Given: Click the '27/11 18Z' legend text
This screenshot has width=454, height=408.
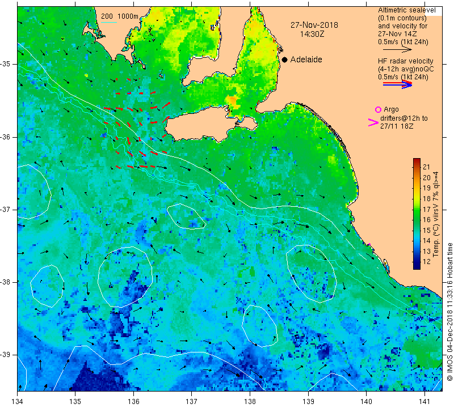Looking at the screenshot, I should (396, 126).
